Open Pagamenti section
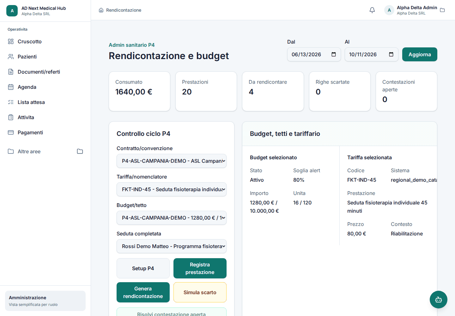This screenshot has height=316, width=455. click(45, 132)
